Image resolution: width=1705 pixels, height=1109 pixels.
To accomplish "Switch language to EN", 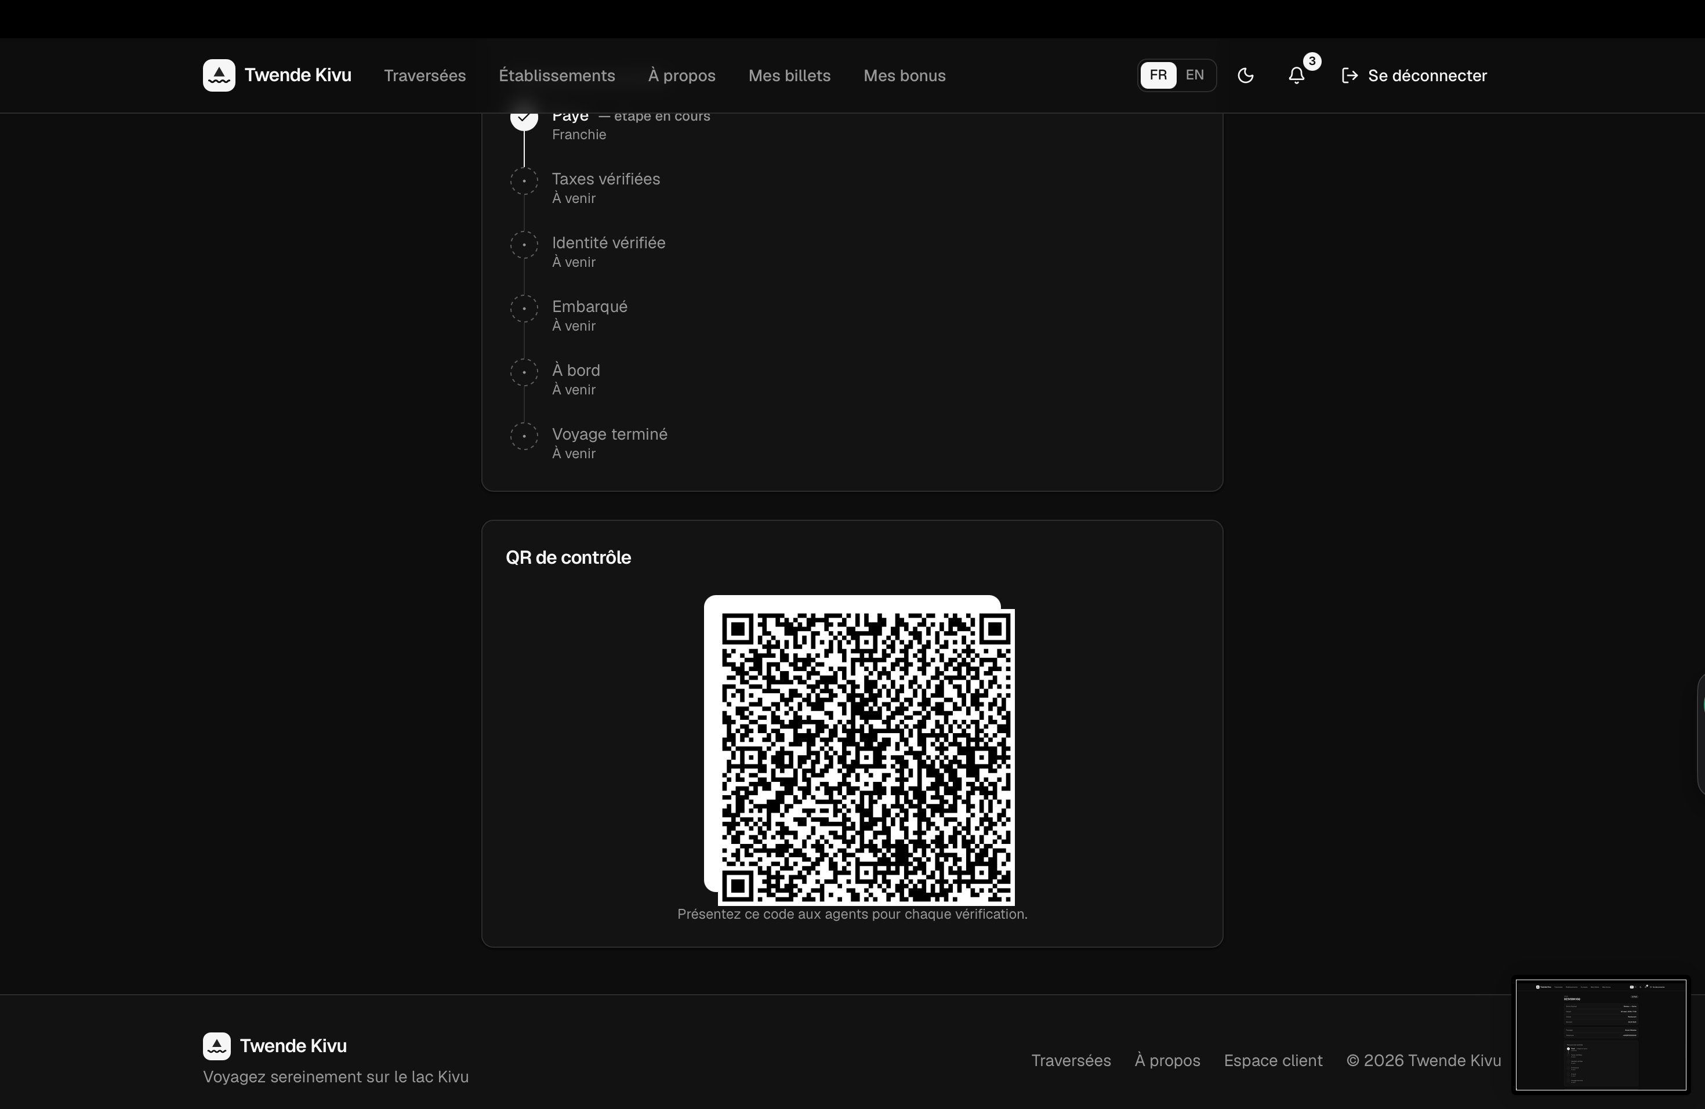I will [1195, 75].
